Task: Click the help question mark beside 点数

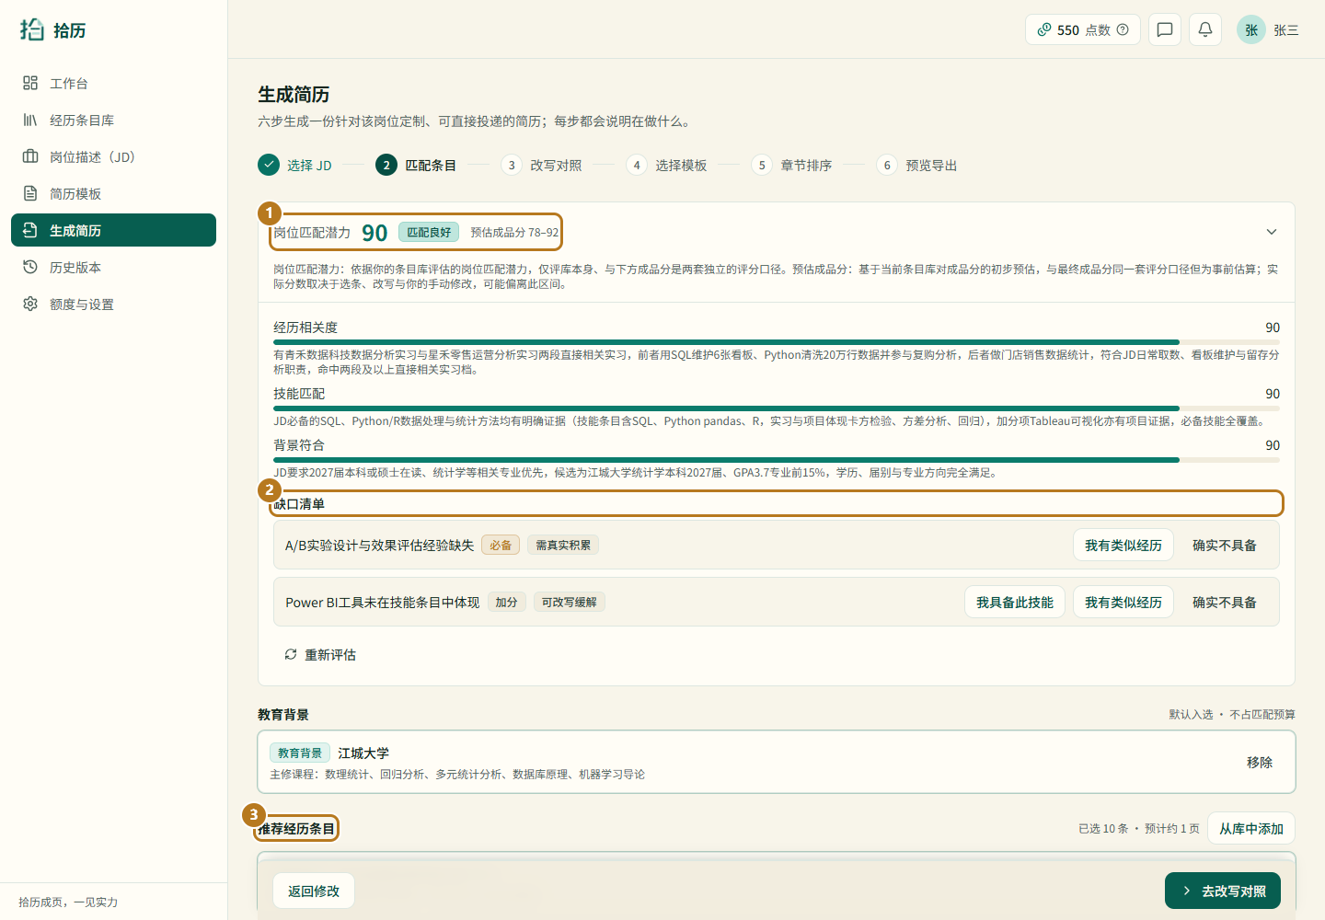Action: pos(1123,29)
